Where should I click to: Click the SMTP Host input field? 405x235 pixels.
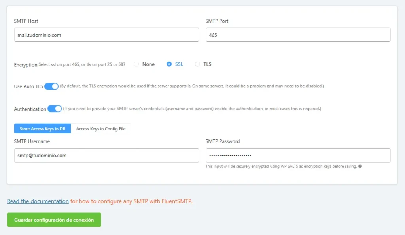click(x=107, y=35)
